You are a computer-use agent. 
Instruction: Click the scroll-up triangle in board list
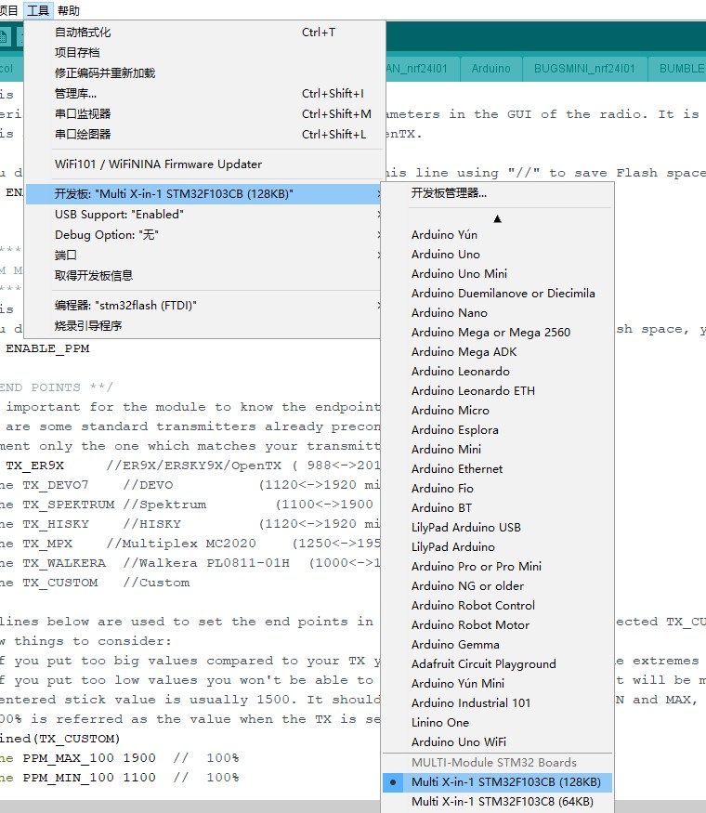(x=498, y=218)
